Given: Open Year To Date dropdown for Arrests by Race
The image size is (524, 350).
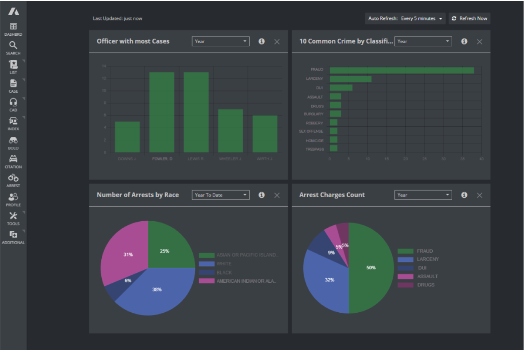Looking at the screenshot, I should [x=220, y=195].
